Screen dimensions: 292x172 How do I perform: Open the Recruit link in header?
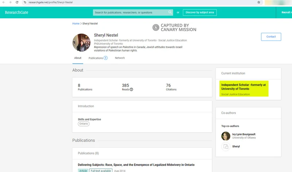[287, 12]
